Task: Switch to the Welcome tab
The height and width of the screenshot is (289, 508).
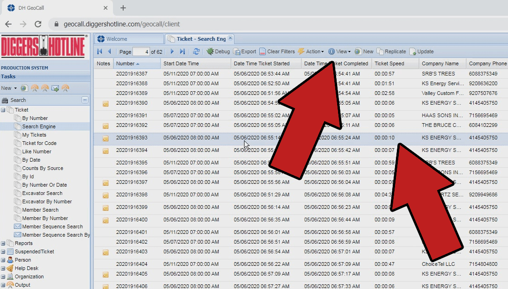Action: point(116,39)
